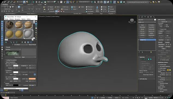Screen dimensions: 173x99
Task: Open the Utilities wrench panel tab
Action: [x=154, y=17]
